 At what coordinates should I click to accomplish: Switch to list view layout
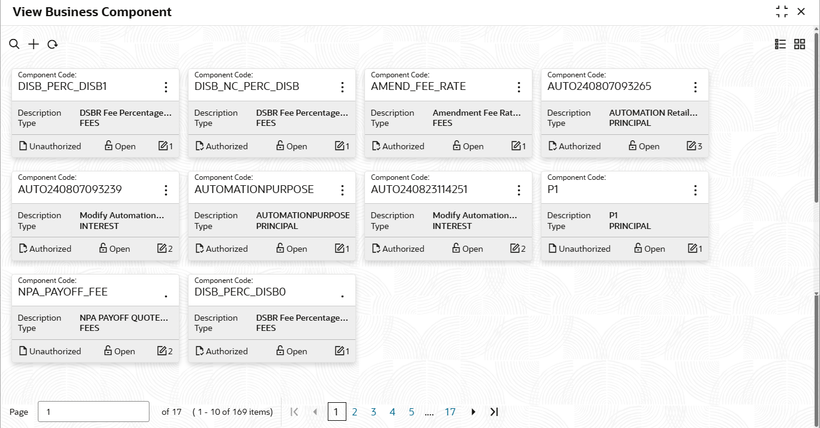point(780,44)
